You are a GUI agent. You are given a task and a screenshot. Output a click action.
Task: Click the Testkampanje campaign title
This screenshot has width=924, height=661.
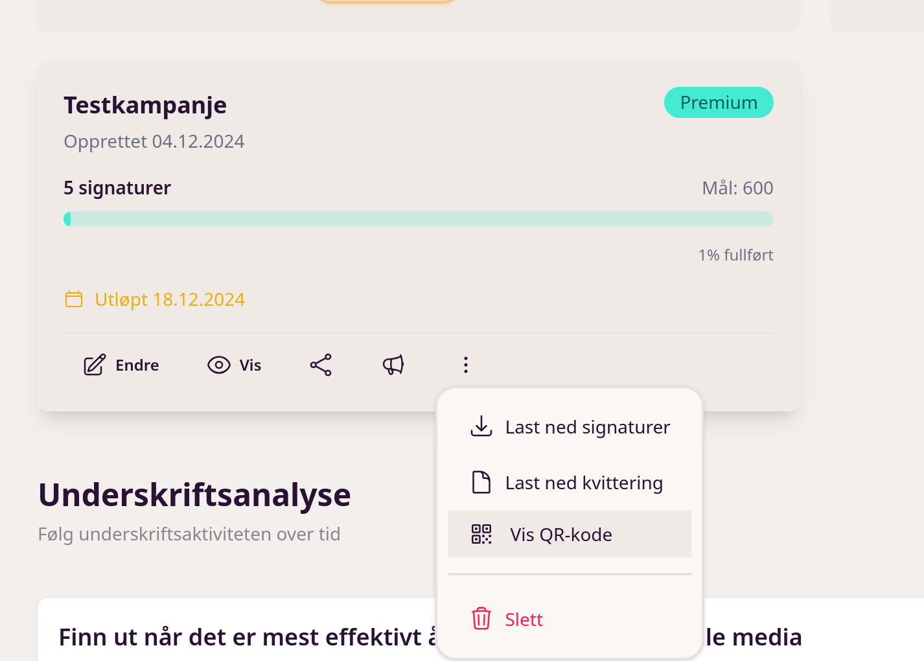(x=145, y=105)
